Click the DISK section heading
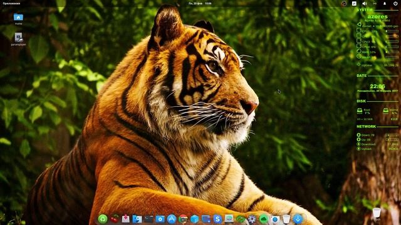Viewport: 401px width, 225px height. [361, 101]
